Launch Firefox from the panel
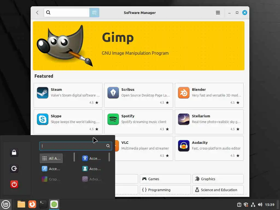 pyautogui.click(x=32, y=204)
